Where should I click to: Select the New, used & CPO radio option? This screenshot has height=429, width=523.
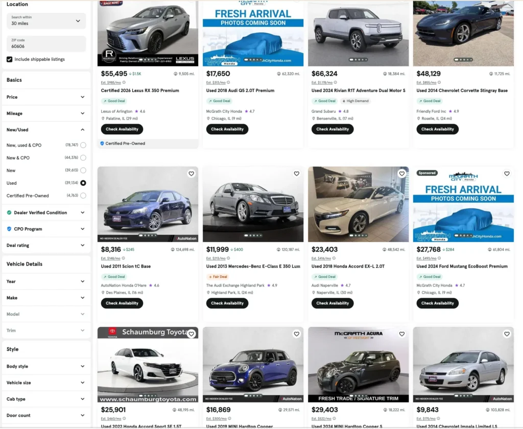click(x=83, y=145)
